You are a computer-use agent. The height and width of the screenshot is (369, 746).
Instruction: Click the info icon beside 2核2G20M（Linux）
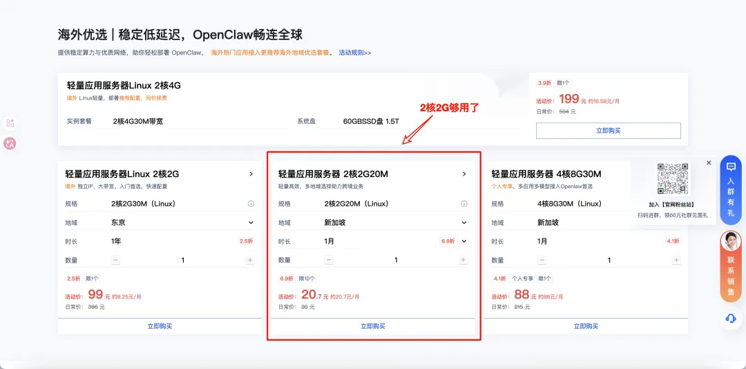click(464, 204)
